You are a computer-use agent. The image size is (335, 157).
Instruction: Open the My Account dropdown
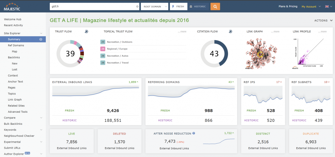pyautogui.click(x=310, y=7)
